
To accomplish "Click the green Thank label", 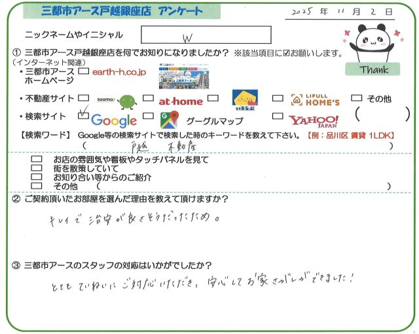I will 373,69.
